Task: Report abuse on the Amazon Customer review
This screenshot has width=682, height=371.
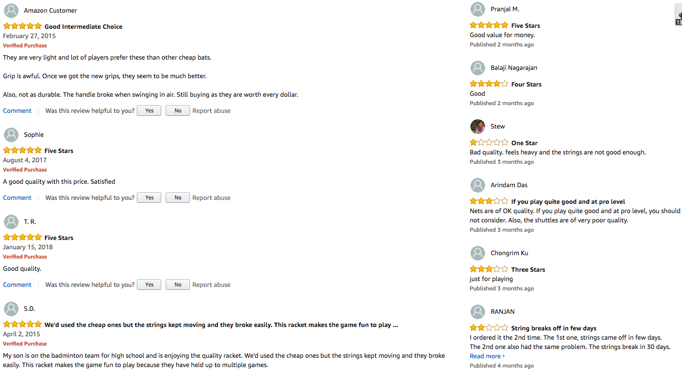Action: tap(211, 111)
